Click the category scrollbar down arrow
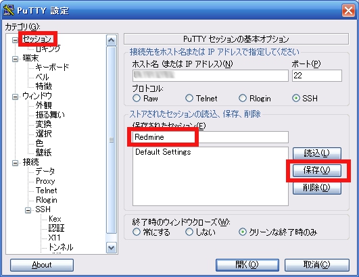The image size is (359, 277). click(112, 247)
